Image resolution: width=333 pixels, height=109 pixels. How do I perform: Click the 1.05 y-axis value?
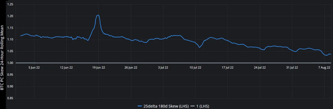(x=10, y=51)
